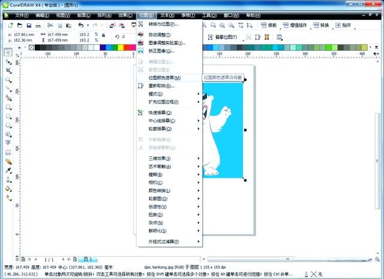Image resolution: width=384 pixels, height=279 pixels.
Task: Click the next page arrow in page navigator
Action: coord(63,259)
